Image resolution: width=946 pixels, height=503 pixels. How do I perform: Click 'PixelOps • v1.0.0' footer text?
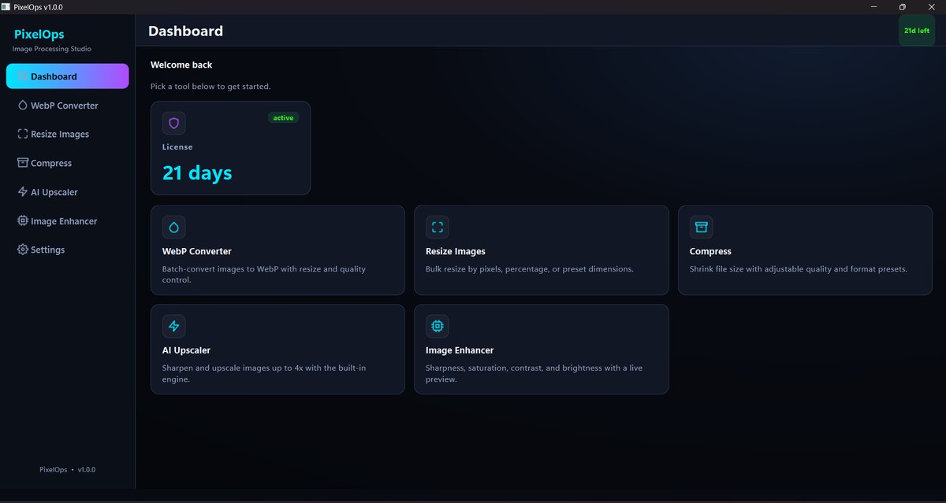[67, 470]
